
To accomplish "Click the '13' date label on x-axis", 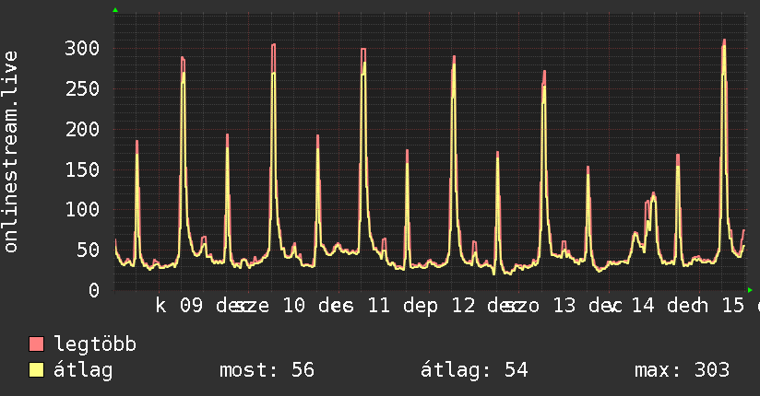I will coord(564,306).
